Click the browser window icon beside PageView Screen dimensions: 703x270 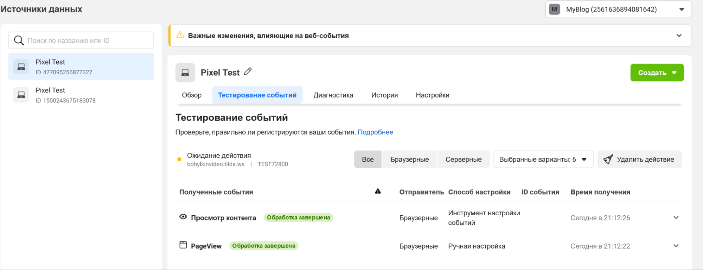183,245
